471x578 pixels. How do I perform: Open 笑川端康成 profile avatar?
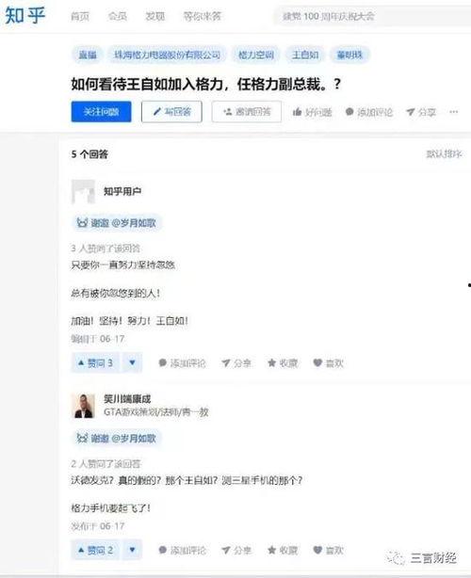point(83,406)
